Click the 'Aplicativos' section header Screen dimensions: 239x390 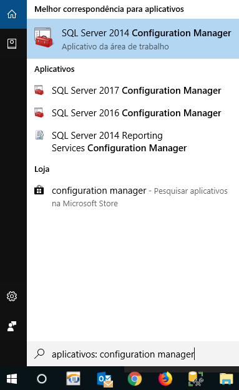coord(54,69)
